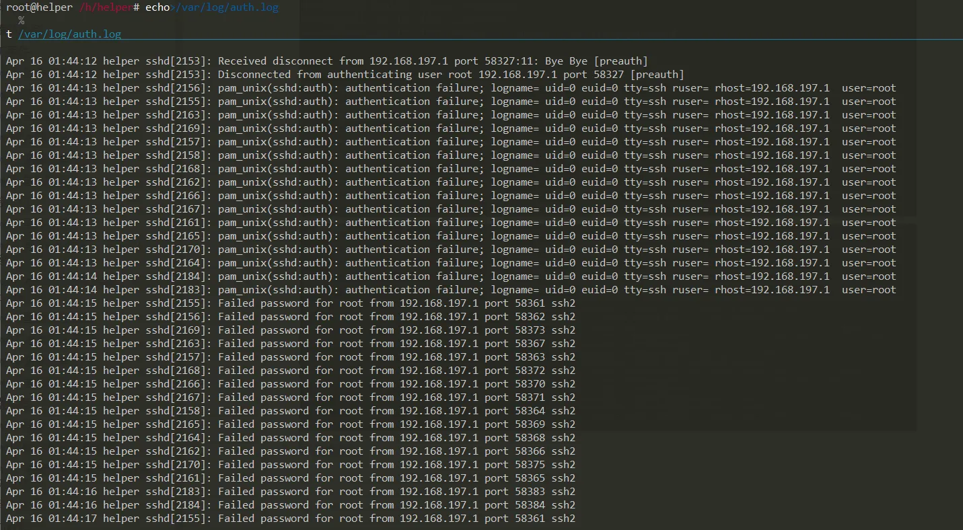Click the last log line at 01:44:17
The height and width of the screenshot is (530, 963).
[x=291, y=519]
